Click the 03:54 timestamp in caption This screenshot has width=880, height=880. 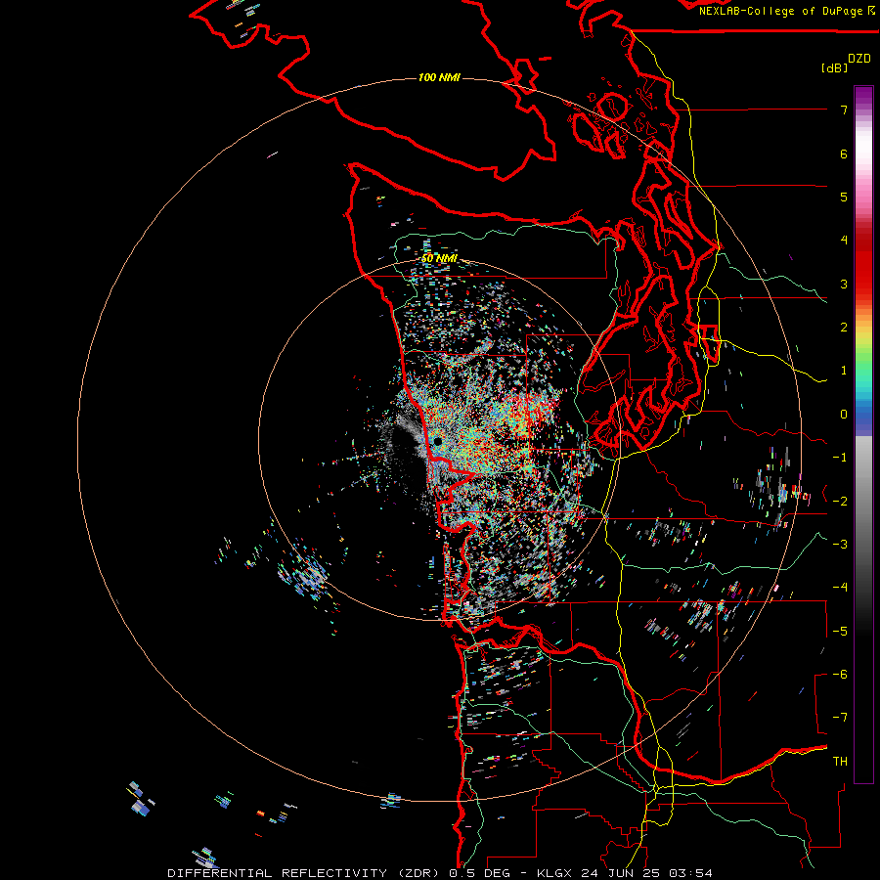[689, 873]
